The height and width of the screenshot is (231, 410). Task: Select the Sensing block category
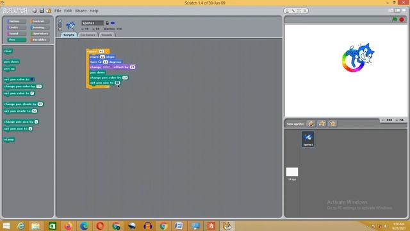[x=40, y=27]
